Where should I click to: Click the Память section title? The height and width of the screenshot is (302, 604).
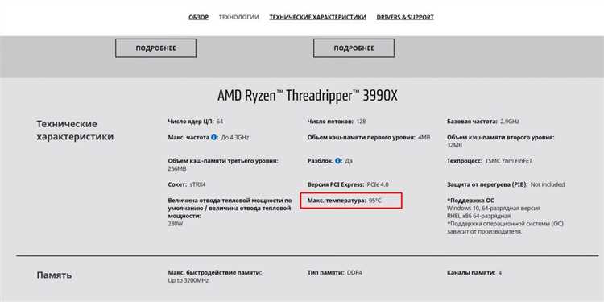click(x=54, y=275)
